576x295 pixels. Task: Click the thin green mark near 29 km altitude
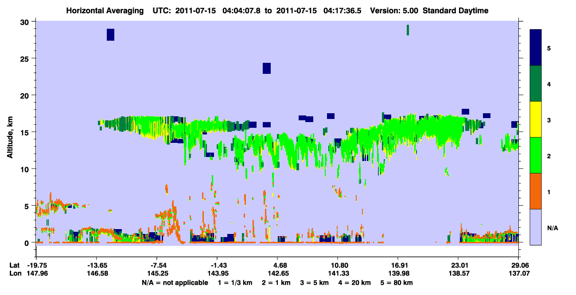[x=408, y=30]
